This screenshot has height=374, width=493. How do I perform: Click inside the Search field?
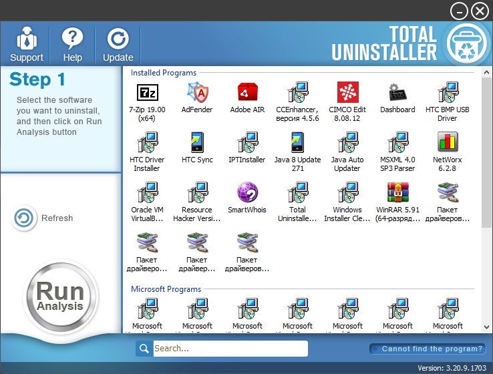[230, 349]
